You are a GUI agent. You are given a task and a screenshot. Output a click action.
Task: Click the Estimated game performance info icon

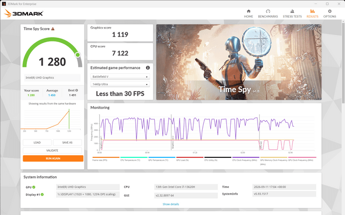pyautogui.click(x=148, y=68)
